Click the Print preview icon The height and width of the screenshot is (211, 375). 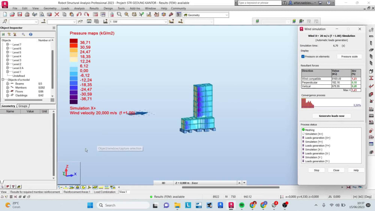42,15
